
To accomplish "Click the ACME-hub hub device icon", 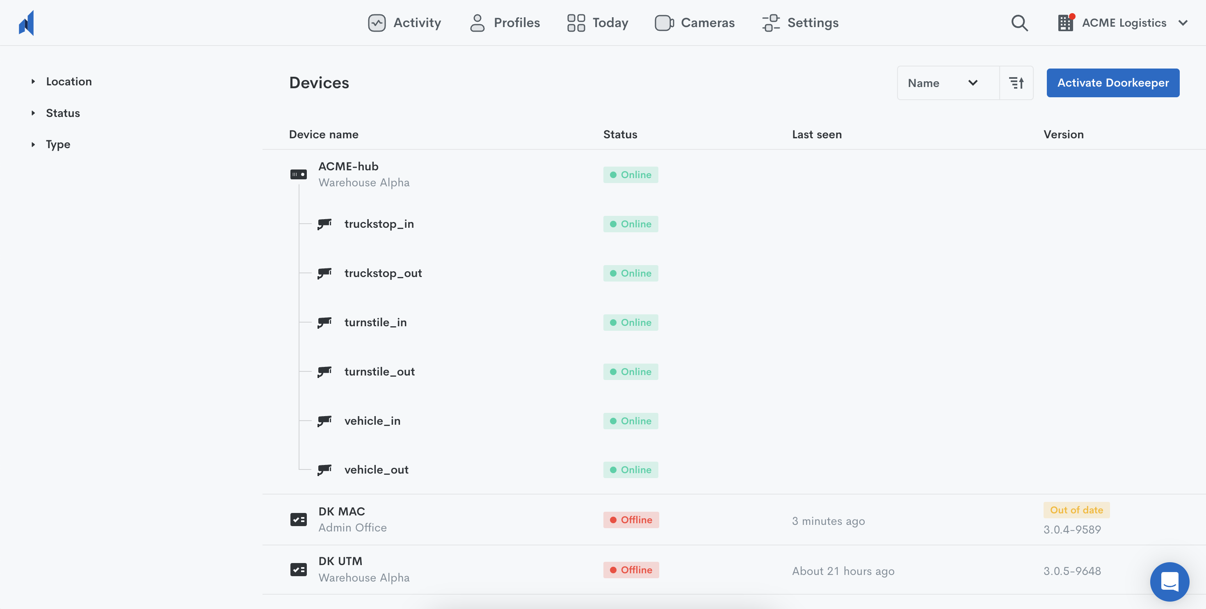I will (x=298, y=174).
